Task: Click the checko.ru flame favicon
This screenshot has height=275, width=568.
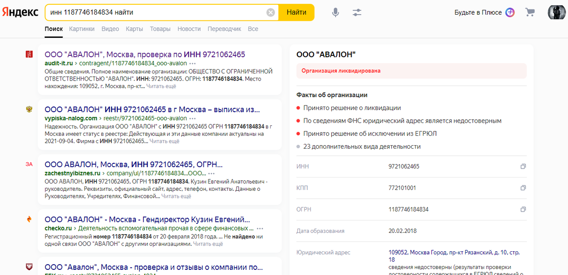Action: tap(29, 220)
